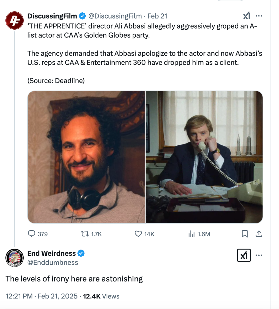Open the @DiscussingFilm handle link
279x309 pixels.
coord(115,16)
